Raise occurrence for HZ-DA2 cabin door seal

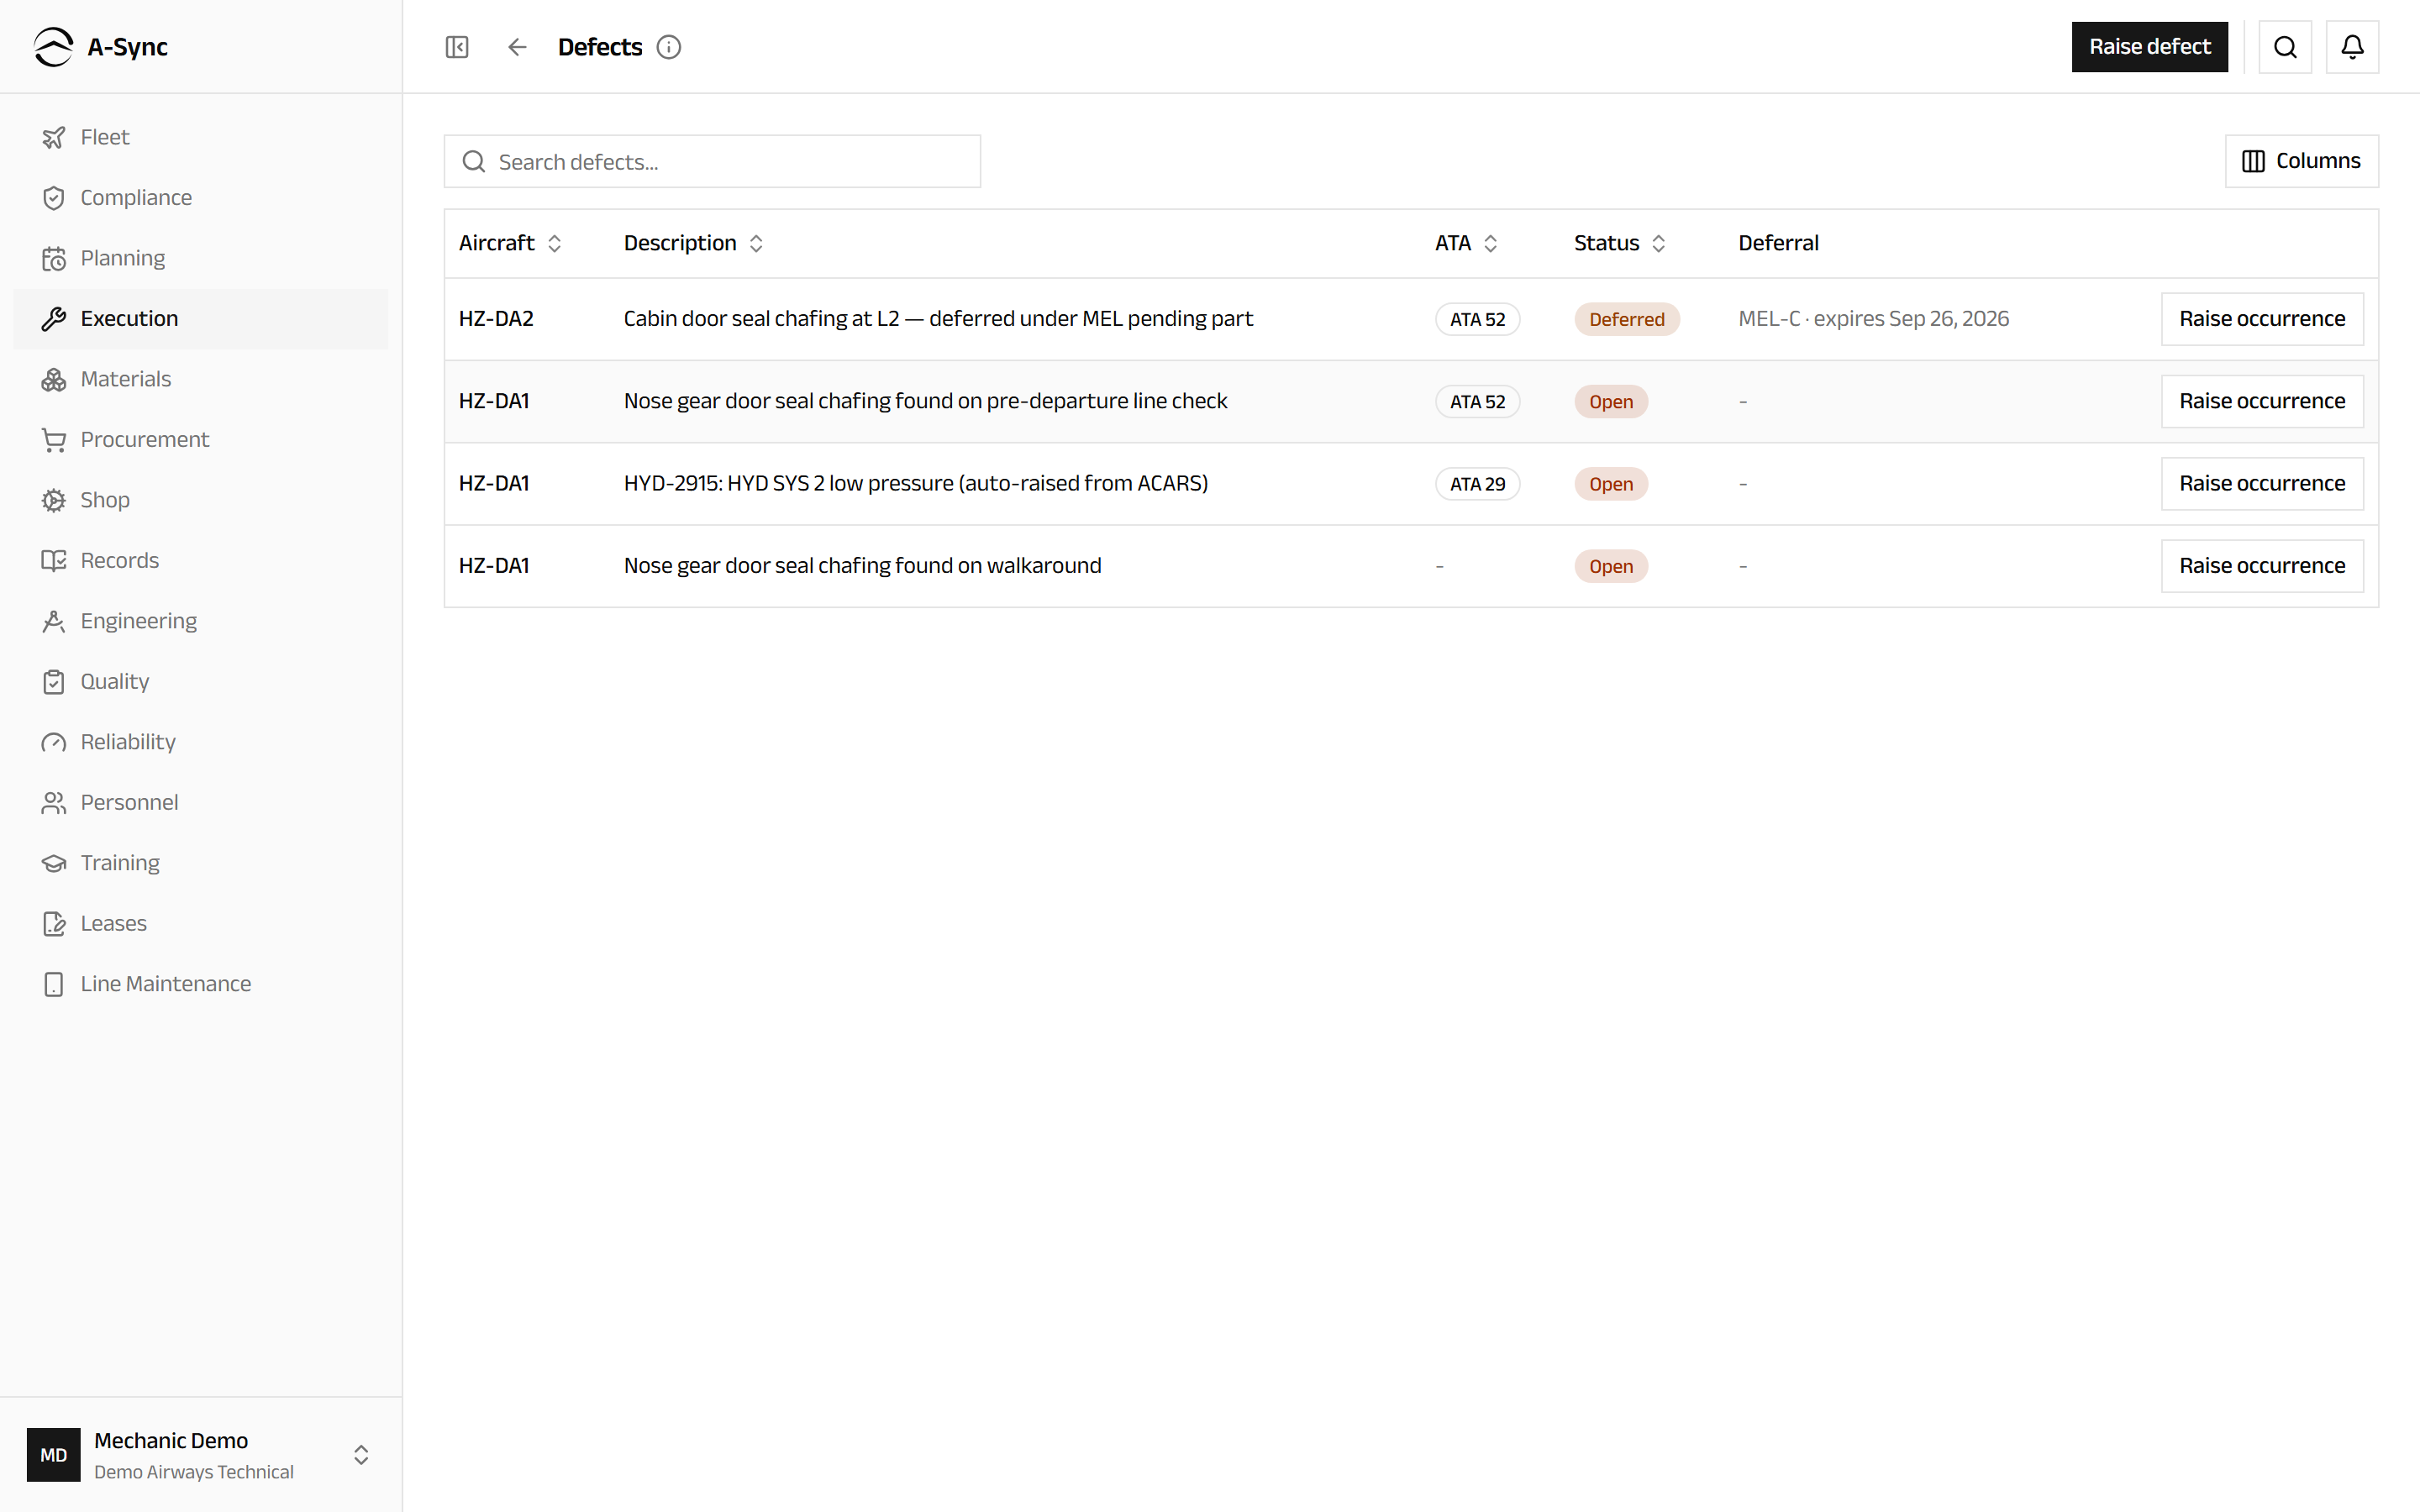2262,319
